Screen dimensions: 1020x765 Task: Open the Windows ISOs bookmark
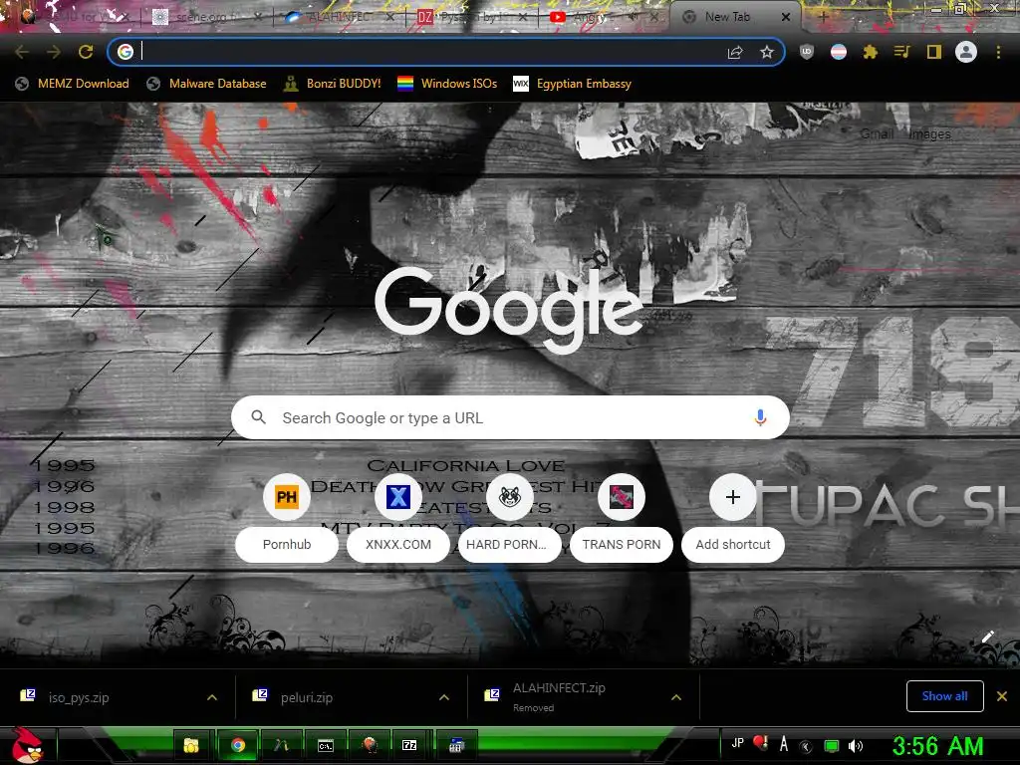point(447,84)
